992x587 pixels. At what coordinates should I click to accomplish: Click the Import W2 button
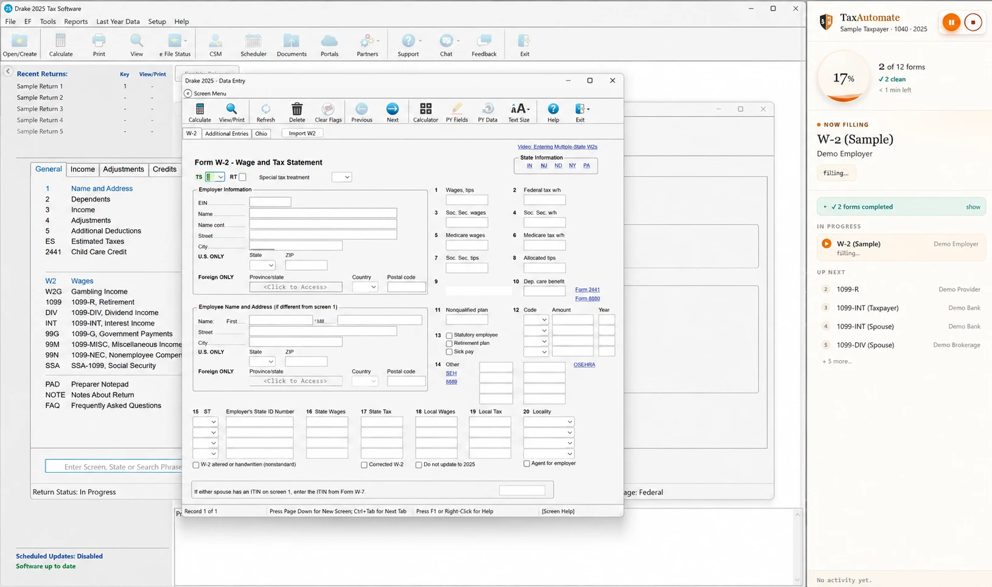302,133
